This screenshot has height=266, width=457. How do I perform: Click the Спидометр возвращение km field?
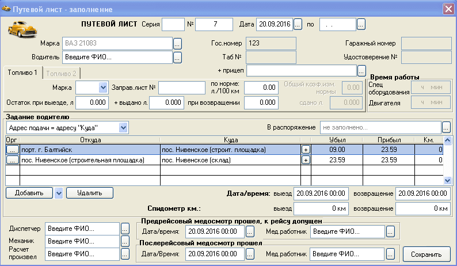coord(422,209)
